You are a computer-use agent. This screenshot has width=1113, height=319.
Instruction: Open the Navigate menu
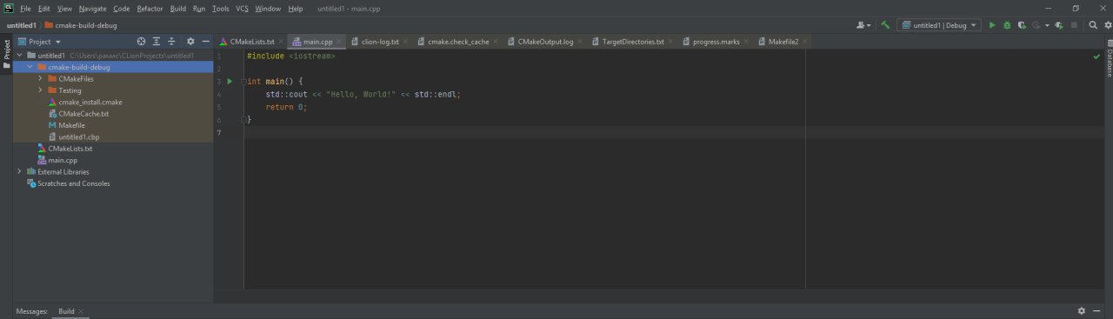(92, 8)
